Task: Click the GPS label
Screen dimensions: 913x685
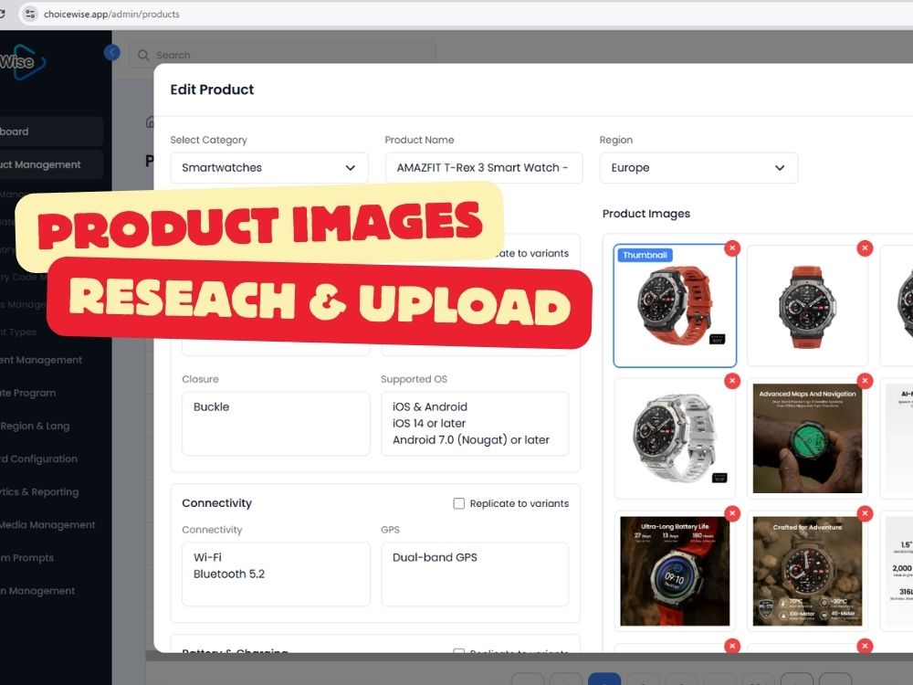Action: click(390, 530)
